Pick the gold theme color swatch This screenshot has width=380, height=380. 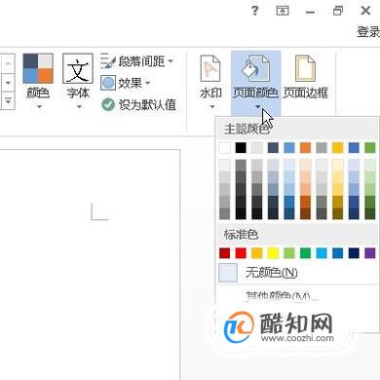click(x=338, y=148)
